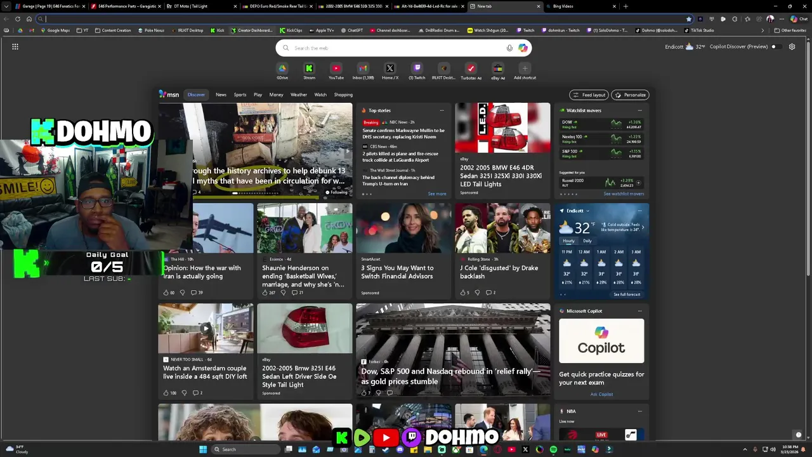The image size is (812, 457).
Task: Open the Shopping feed tab
Action: coord(343,95)
